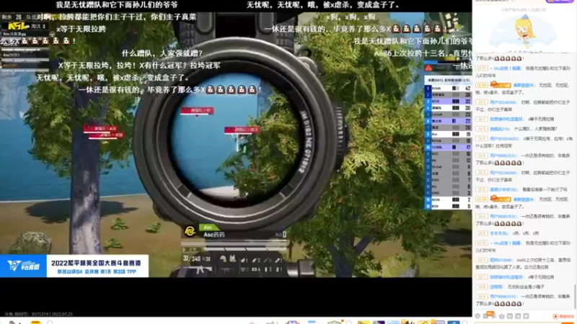Open the emoji picker in chat toolbar

point(477,316)
